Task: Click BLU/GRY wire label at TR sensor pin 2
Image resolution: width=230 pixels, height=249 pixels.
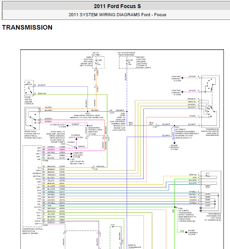Action: pyautogui.click(x=192, y=107)
